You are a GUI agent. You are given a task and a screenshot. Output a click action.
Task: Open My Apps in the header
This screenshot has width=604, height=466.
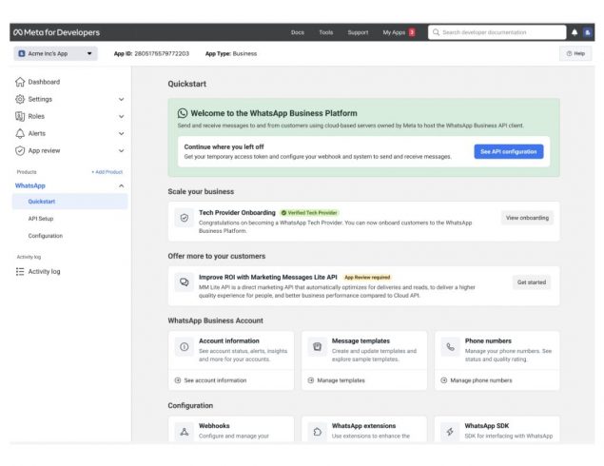[394, 32]
